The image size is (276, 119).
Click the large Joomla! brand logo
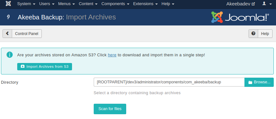(240, 17)
